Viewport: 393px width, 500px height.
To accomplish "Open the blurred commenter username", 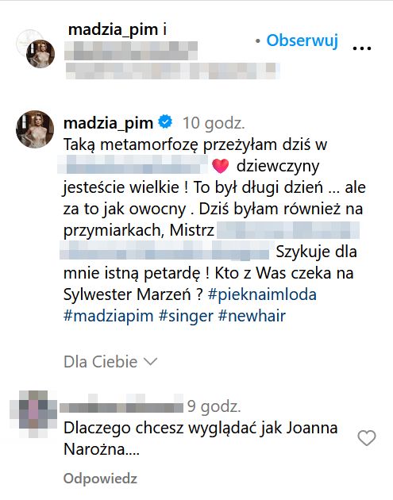I will pos(121,406).
